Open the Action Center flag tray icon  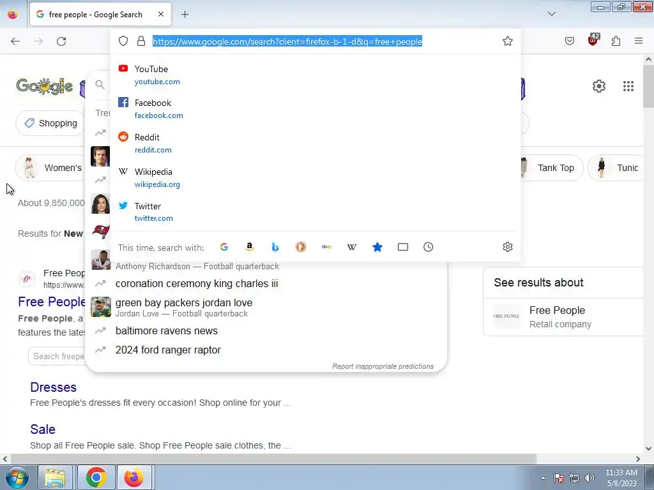pyautogui.click(x=558, y=478)
